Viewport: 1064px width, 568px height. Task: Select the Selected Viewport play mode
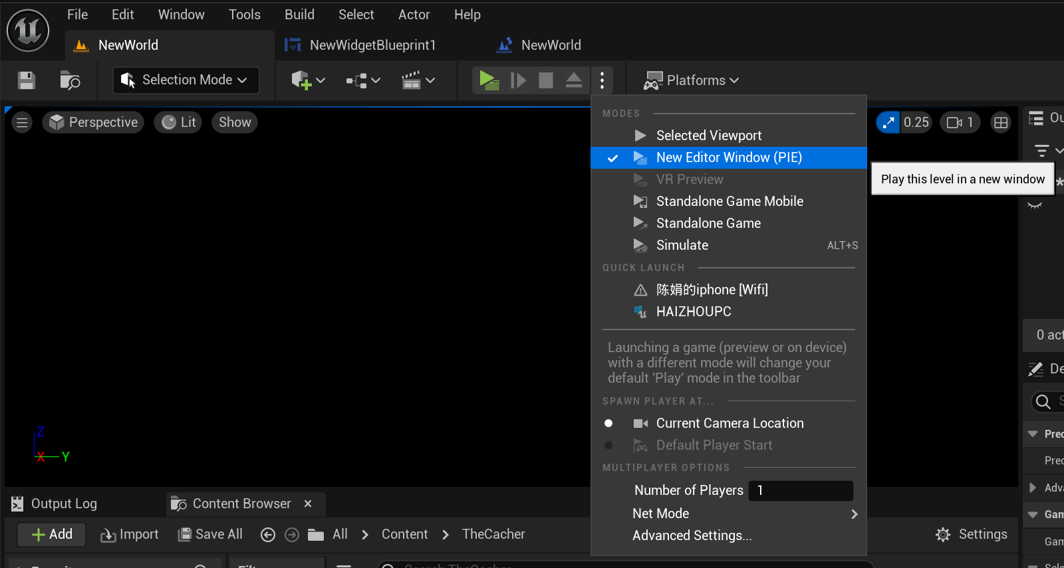pos(729,136)
